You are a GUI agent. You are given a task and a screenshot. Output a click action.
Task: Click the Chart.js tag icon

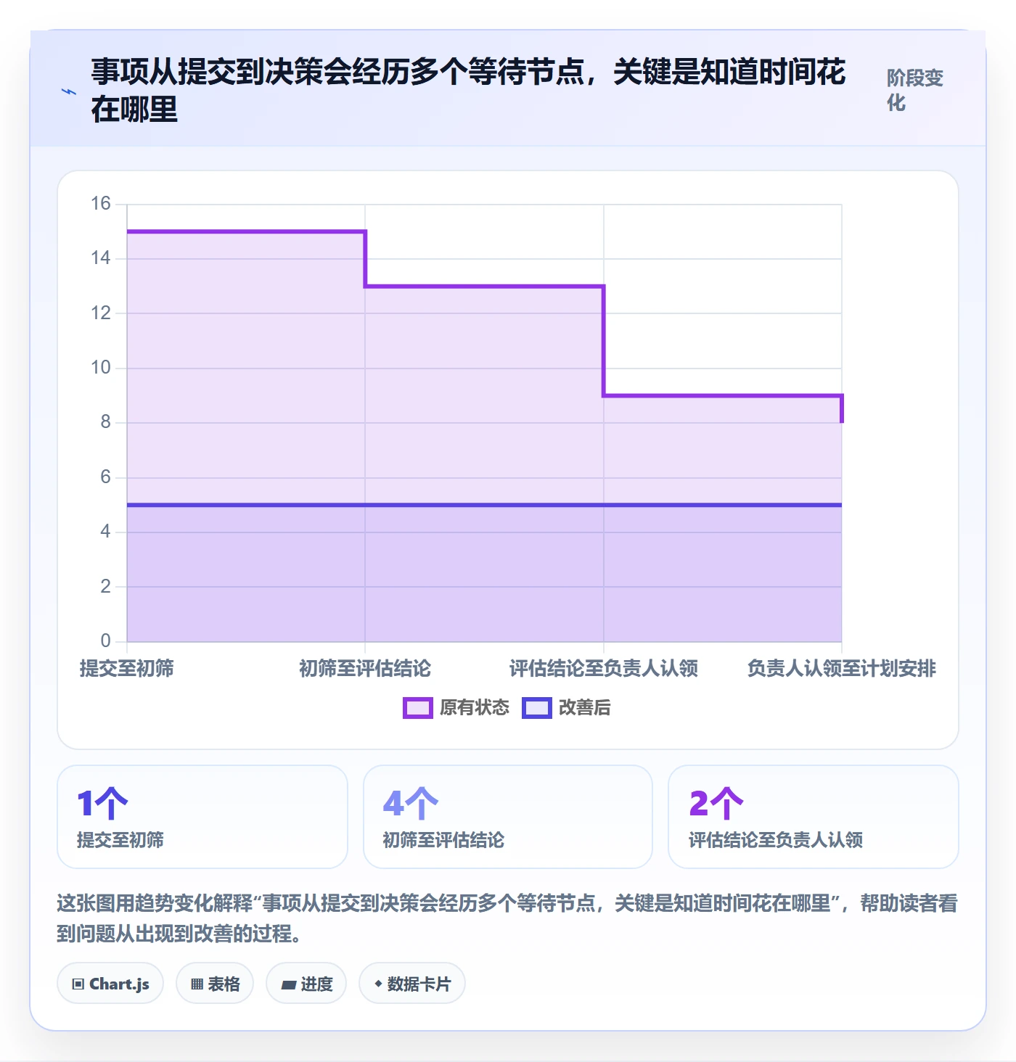78,984
